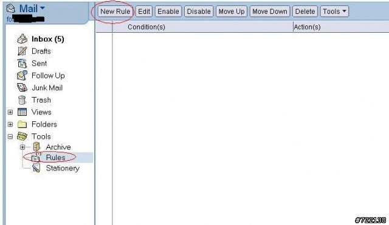Viewport: 389px width, 225px height.
Task: Select Rules under Tools
Action: tap(55, 158)
